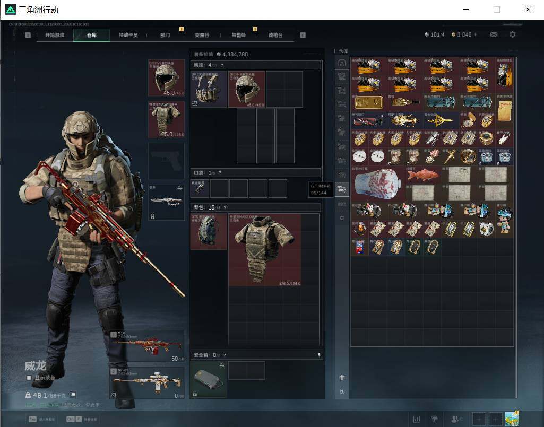Open the settings gear in top bar
Viewport: 544px width, 427px height.
[x=513, y=34]
